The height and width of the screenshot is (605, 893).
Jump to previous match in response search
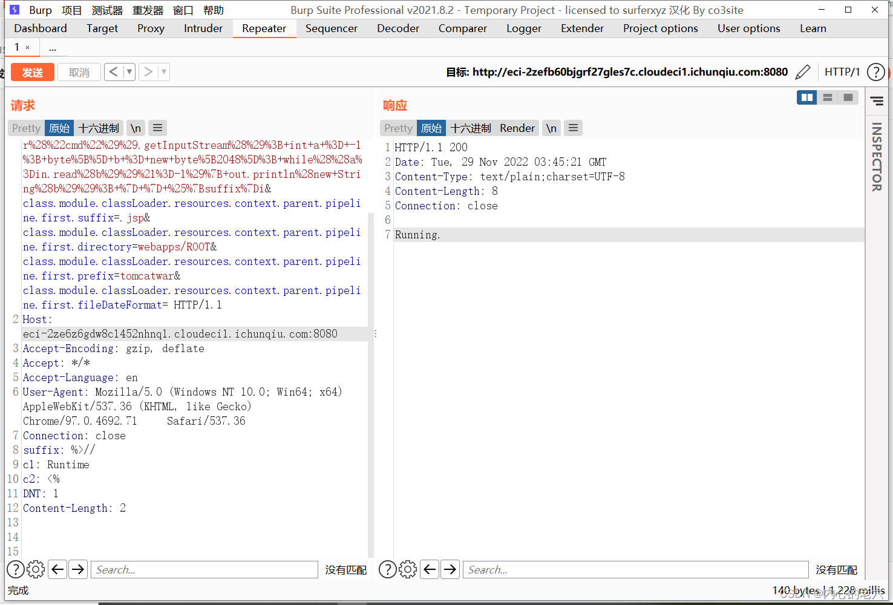(430, 569)
